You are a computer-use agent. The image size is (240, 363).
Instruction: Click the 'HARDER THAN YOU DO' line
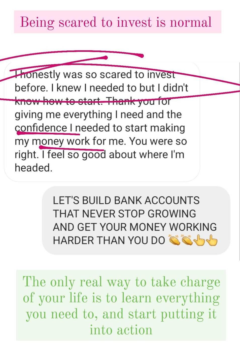coord(109,240)
